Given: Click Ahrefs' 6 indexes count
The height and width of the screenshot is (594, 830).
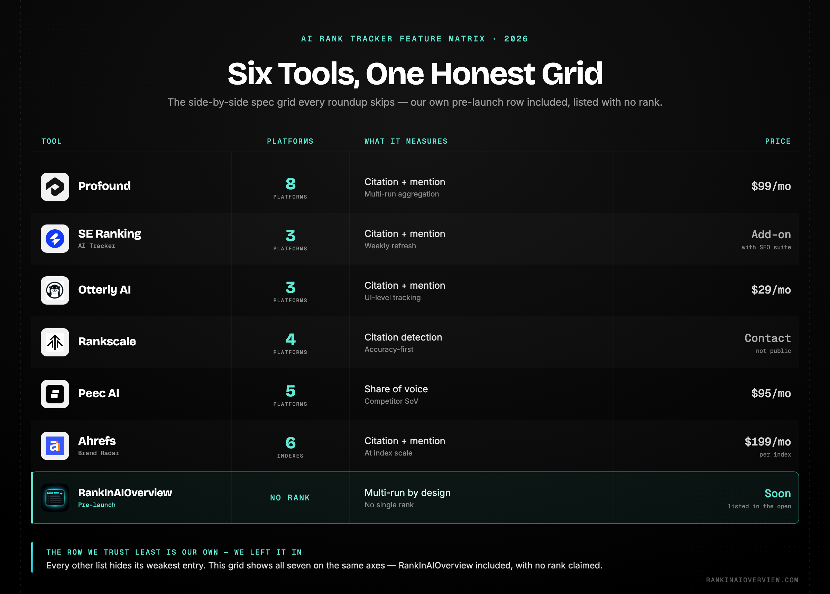Looking at the screenshot, I should point(290,443).
